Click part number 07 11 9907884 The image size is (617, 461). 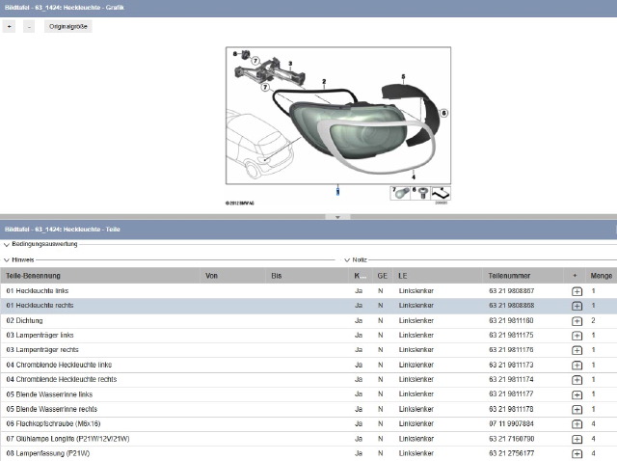tap(511, 424)
